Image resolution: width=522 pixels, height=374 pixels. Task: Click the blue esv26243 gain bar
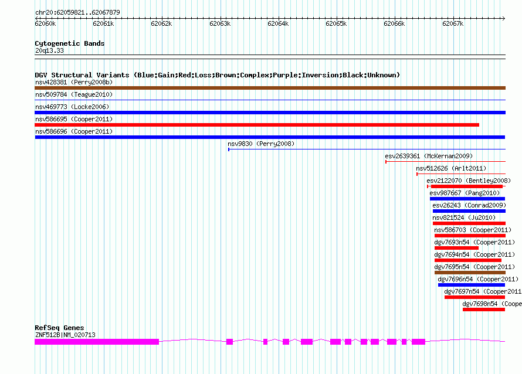pos(469,211)
